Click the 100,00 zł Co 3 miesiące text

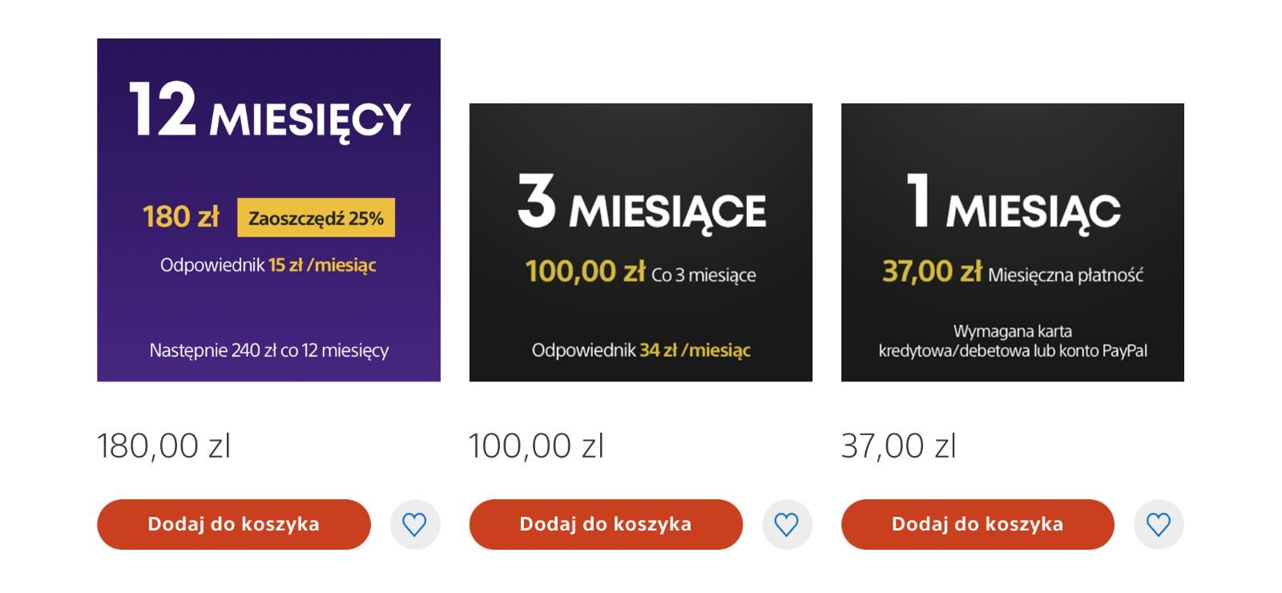[641, 272]
